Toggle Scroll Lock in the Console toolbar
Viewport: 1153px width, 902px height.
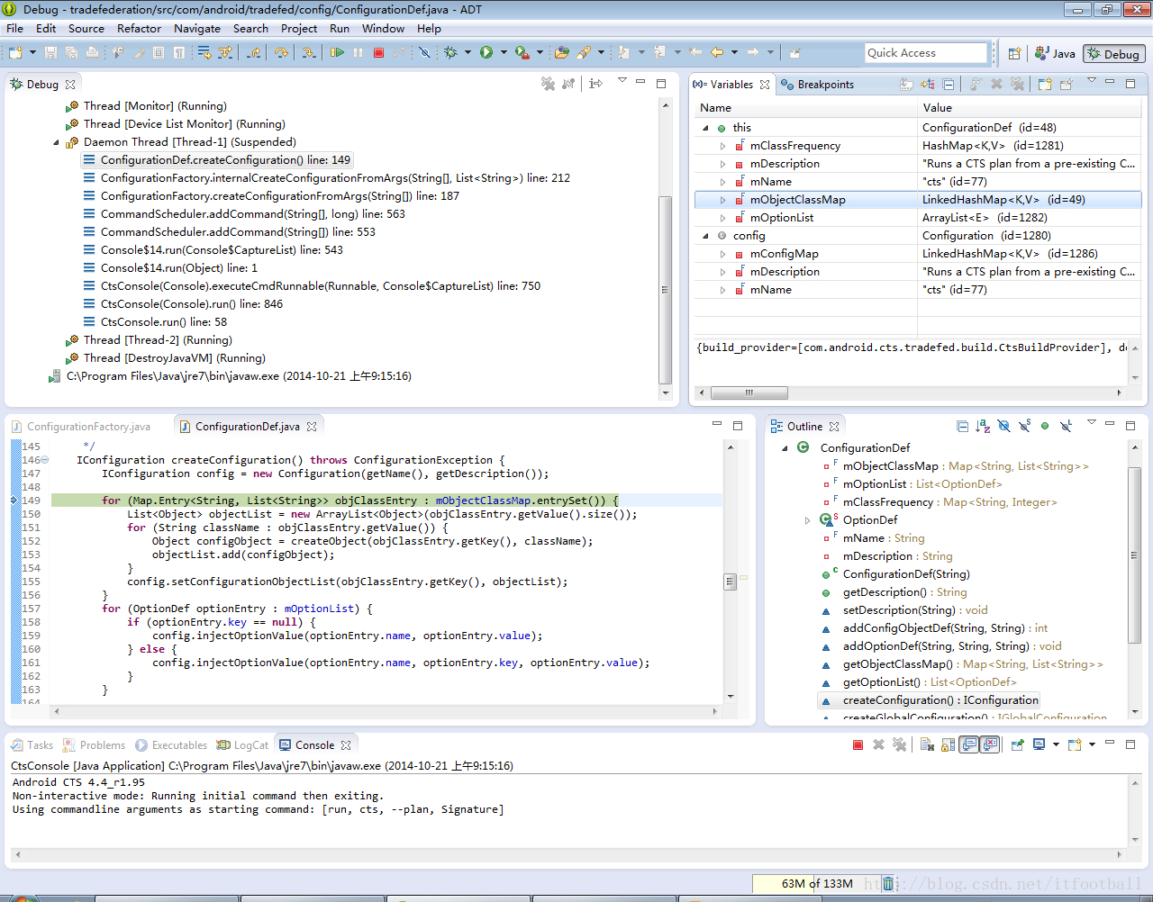[x=948, y=744]
